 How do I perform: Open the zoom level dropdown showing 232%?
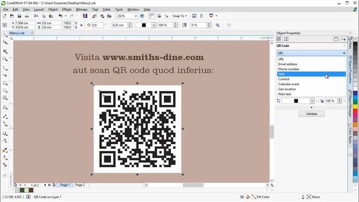tap(136, 16)
